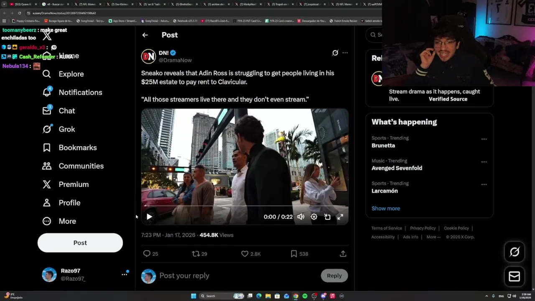Open the floating Messages envelope button
This screenshot has width=535, height=301.
tap(515, 277)
